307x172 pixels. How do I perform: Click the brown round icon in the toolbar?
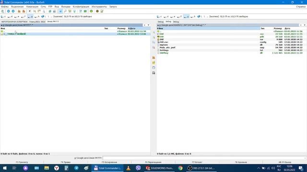tap(97, 11)
